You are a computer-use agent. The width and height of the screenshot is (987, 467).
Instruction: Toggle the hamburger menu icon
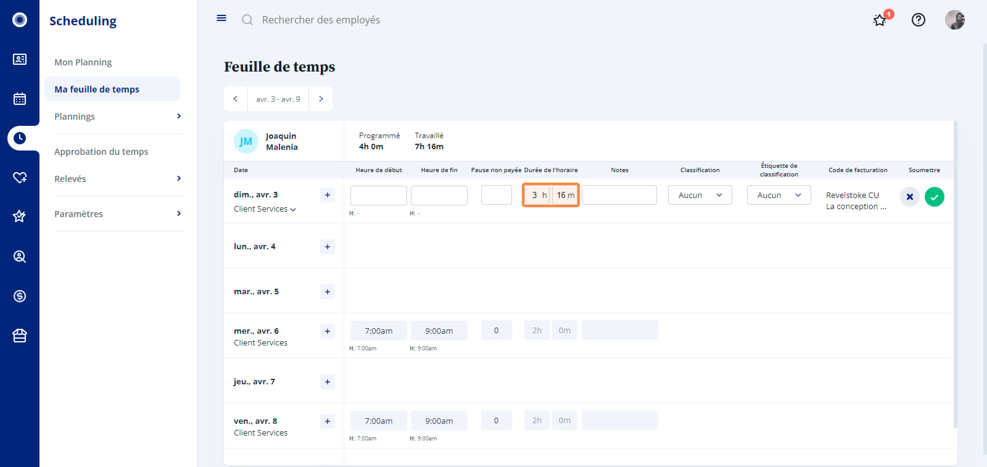pyautogui.click(x=221, y=18)
